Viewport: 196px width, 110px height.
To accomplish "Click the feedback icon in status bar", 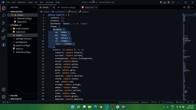I will 188,102.
